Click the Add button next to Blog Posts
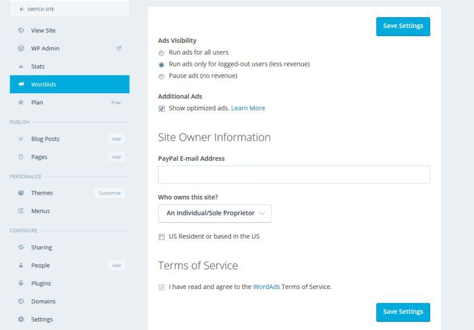Screen dimensions: 474x330 [116, 139]
